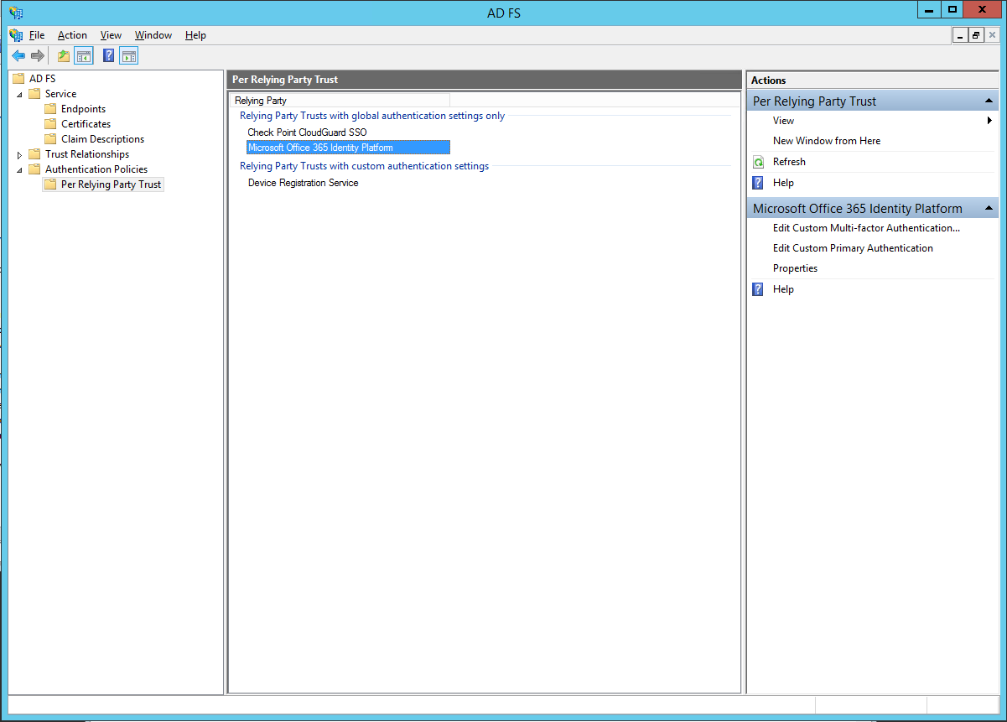Select Per Relying Party Trust tree item
Image resolution: width=1007 pixels, height=722 pixels.
pyautogui.click(x=111, y=184)
